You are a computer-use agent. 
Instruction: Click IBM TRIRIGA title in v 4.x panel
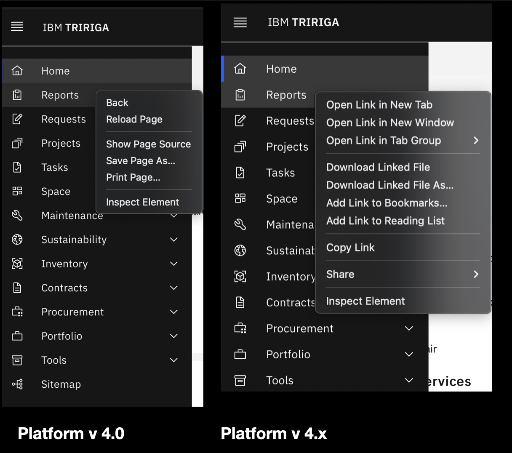point(303,22)
